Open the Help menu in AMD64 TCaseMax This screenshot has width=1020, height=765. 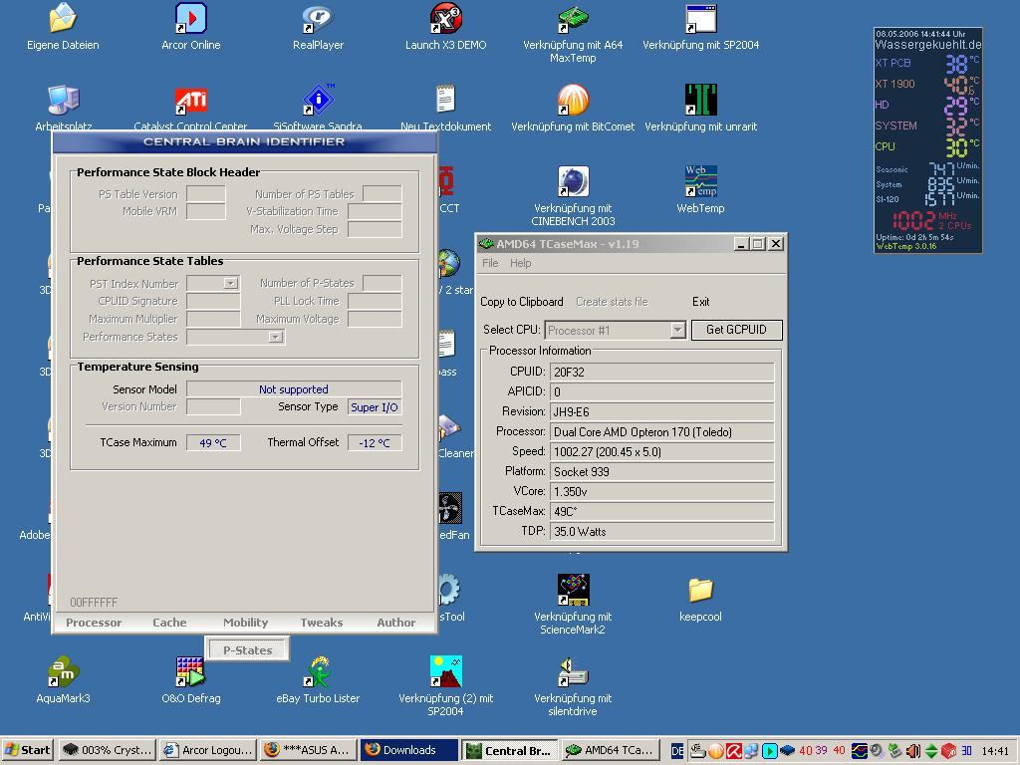[520, 263]
